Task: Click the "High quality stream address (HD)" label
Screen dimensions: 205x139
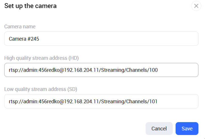Action: pos(41,58)
